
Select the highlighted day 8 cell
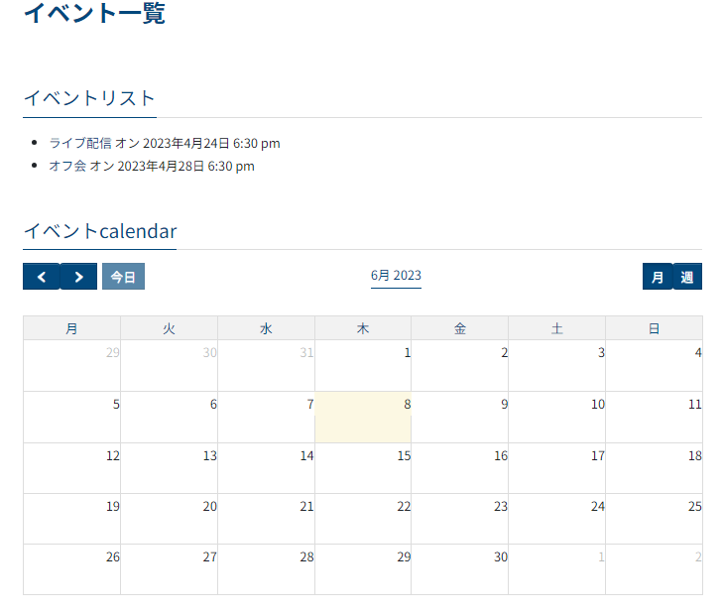pyautogui.click(x=363, y=417)
